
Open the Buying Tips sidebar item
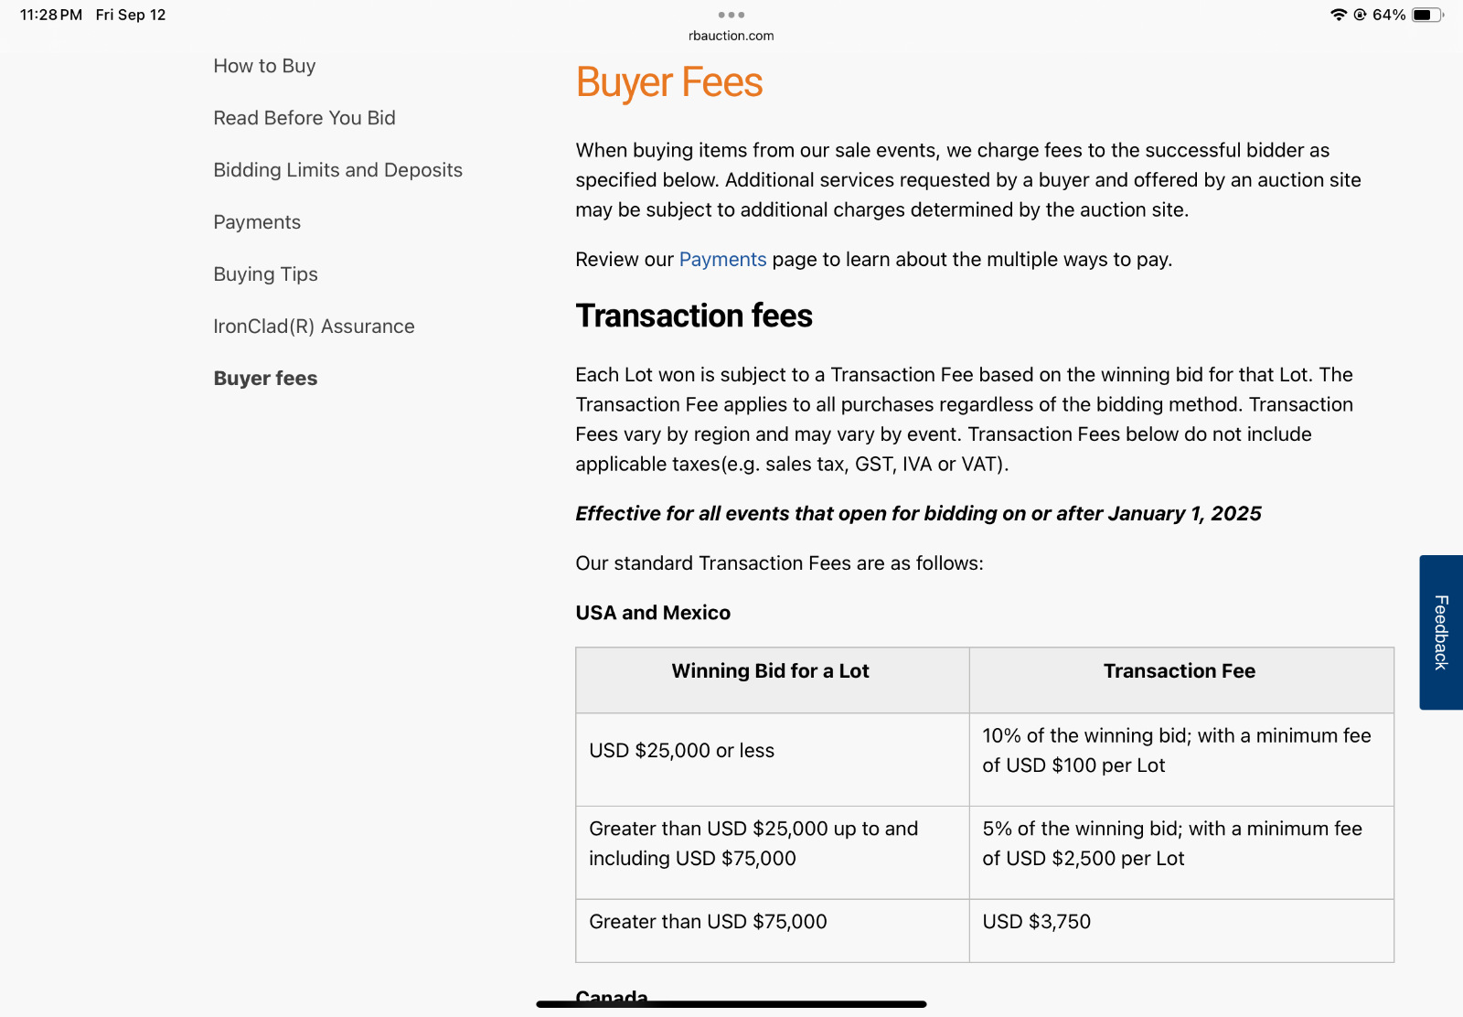tap(265, 274)
